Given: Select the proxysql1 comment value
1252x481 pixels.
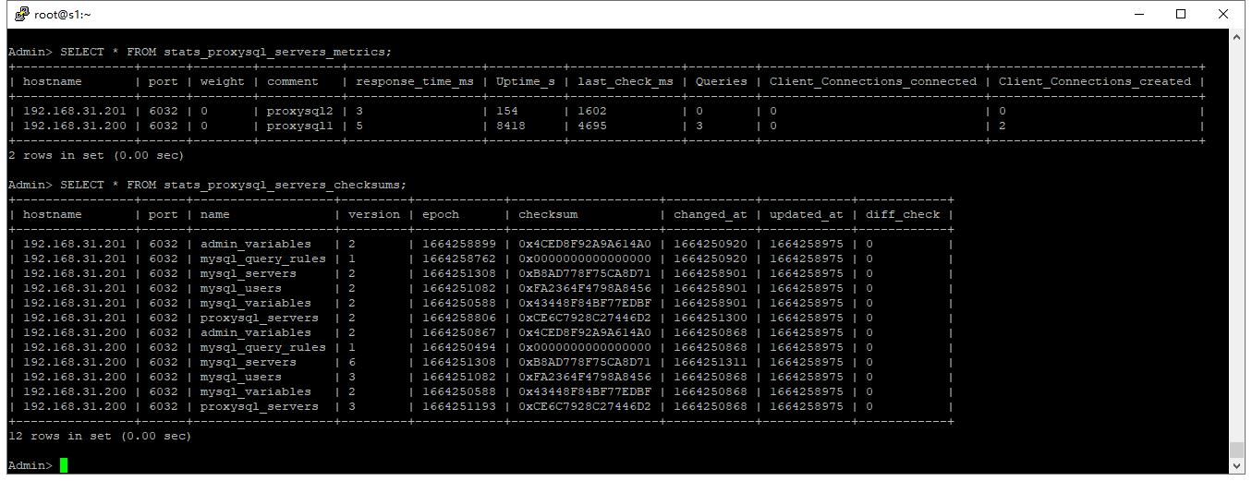Looking at the screenshot, I should coord(293,126).
